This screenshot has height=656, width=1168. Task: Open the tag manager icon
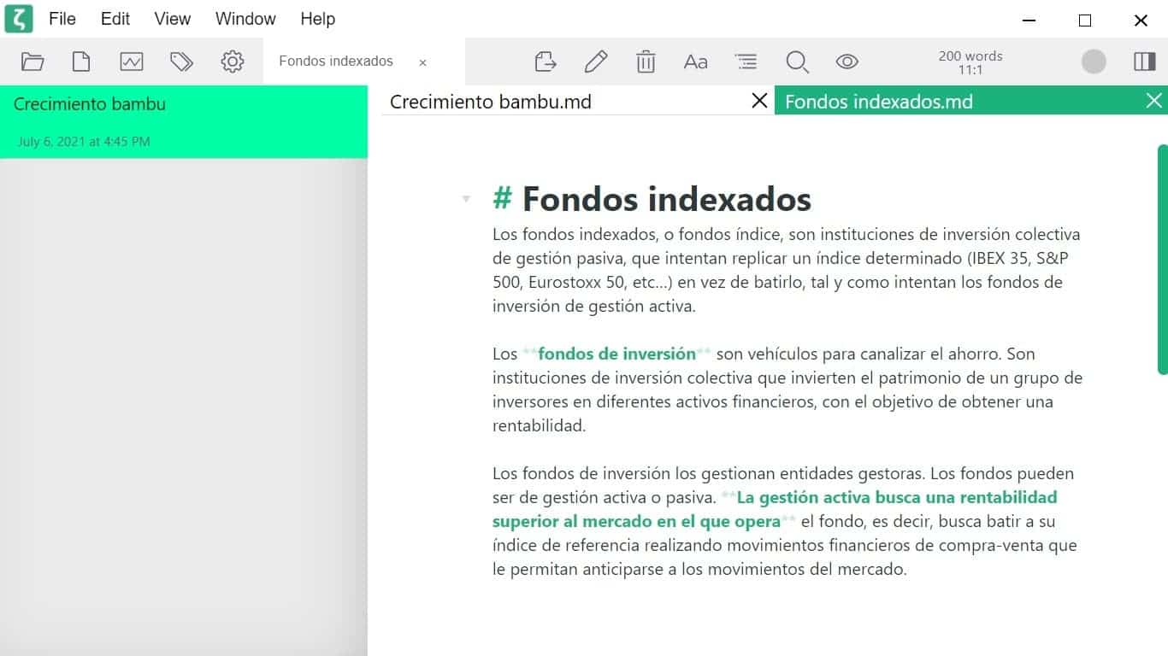(x=181, y=61)
